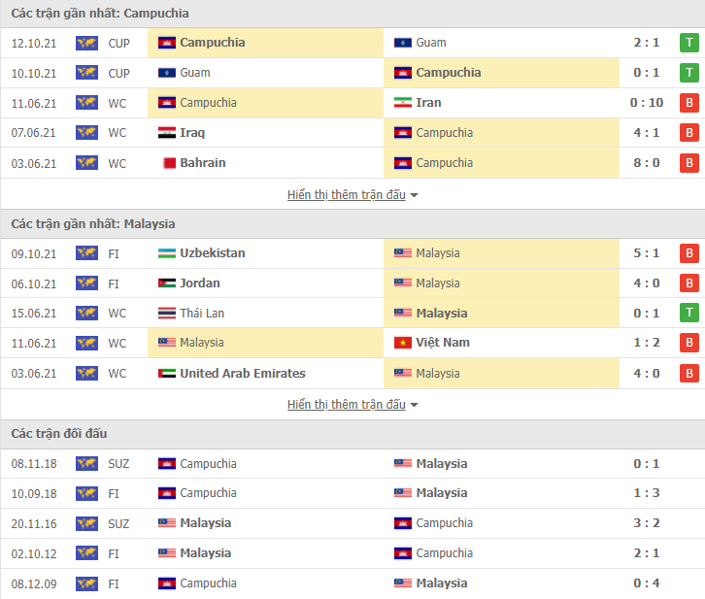This screenshot has width=705, height=599.
Task: Click the green T badge on Thái Lan–Malaysia row
Action: tap(688, 313)
